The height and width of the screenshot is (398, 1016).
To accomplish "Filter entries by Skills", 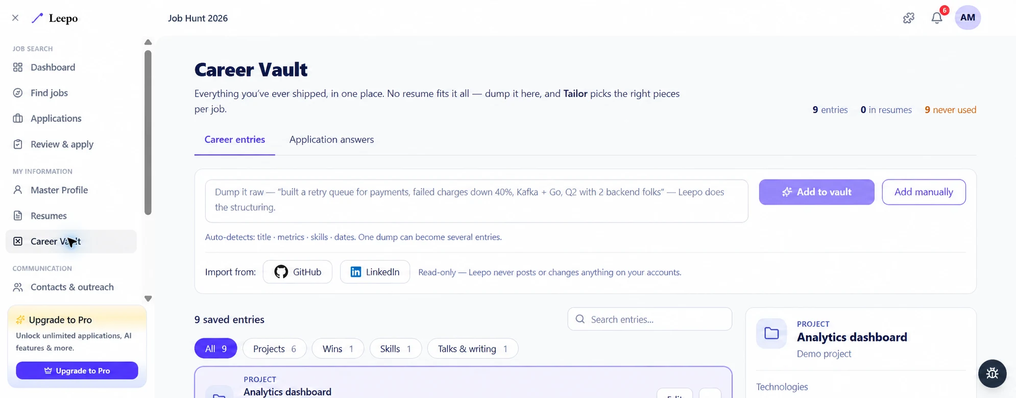I will (x=396, y=349).
